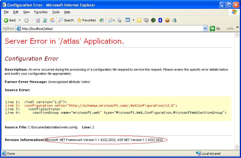Open the Tools menu

tap(56, 12)
